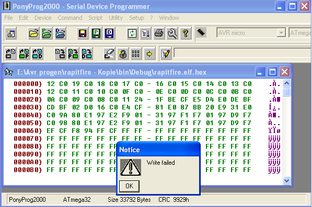Click the load script icon with arrow
312x207 pixels.
point(146,33)
